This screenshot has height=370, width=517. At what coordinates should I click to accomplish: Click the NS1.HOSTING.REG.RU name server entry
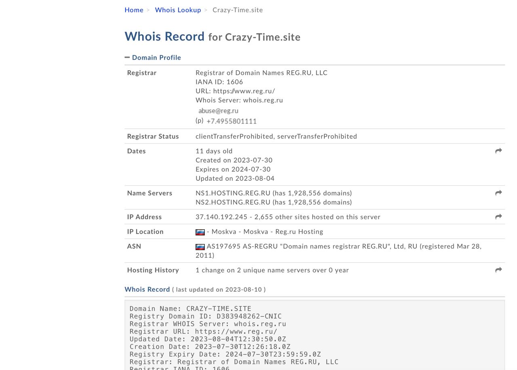(233, 193)
